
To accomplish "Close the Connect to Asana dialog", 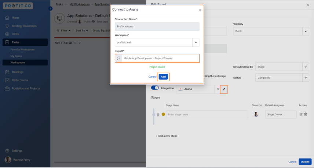I will (x=200, y=10).
